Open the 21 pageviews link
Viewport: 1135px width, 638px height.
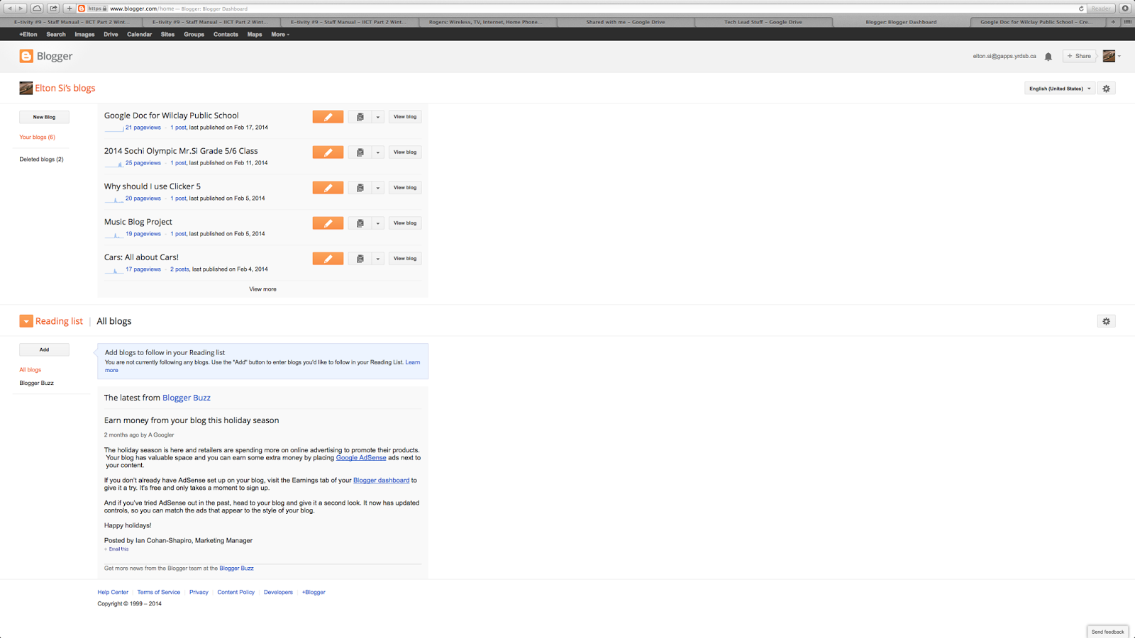tap(143, 128)
